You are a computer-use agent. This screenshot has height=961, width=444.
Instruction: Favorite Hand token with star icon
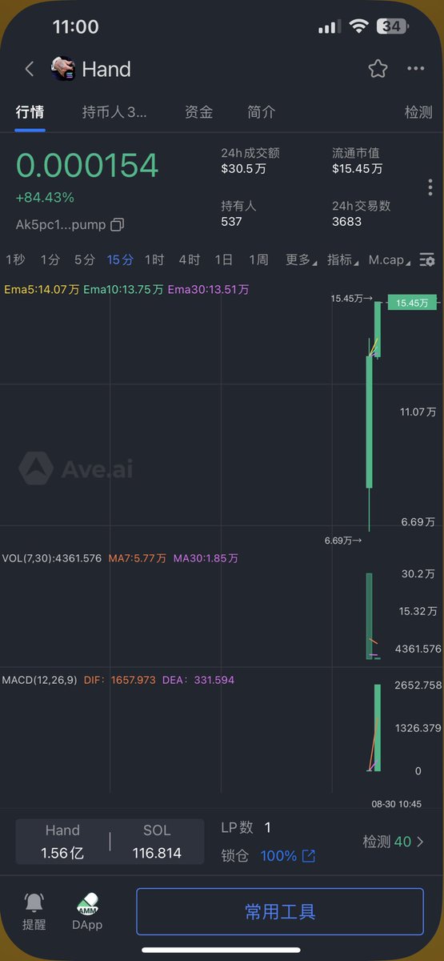pos(378,69)
